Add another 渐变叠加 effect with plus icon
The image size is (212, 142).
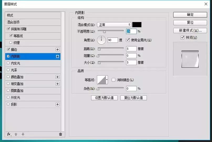point(58,84)
